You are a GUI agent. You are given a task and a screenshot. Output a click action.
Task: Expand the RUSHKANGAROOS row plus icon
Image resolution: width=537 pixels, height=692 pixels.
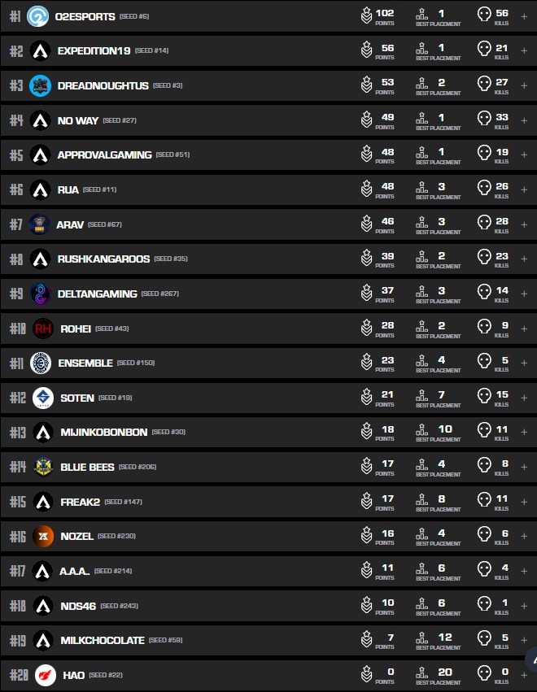(x=523, y=259)
